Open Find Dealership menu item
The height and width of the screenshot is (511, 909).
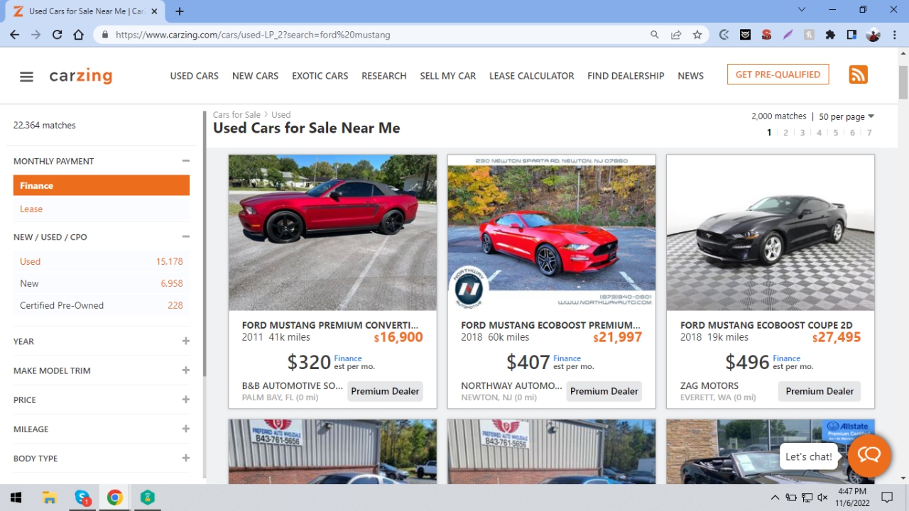[626, 75]
